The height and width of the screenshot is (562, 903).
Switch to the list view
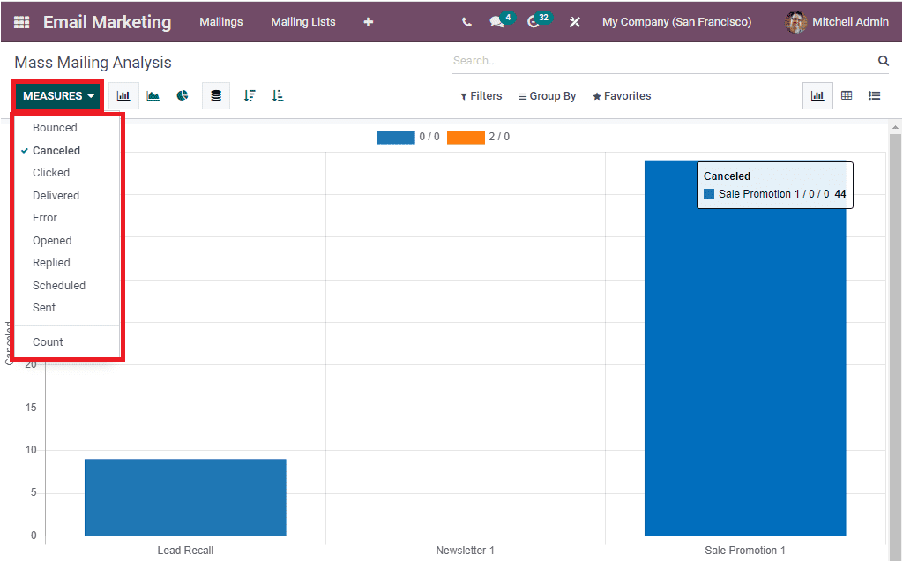(874, 95)
